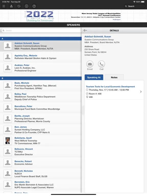Viewport: 147px width, 196px height.
Task: Select speaker Adelizzi-Schmidt, Susan in list
Action: coord(41,46)
